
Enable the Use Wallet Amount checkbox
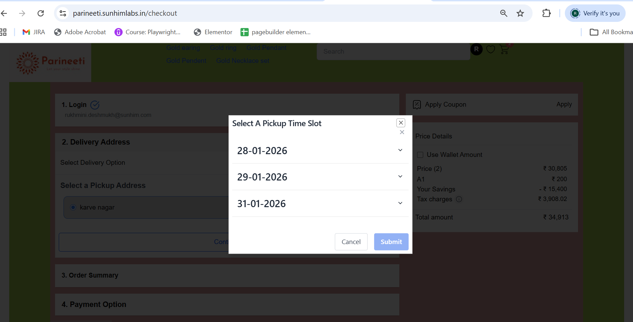pyautogui.click(x=420, y=155)
